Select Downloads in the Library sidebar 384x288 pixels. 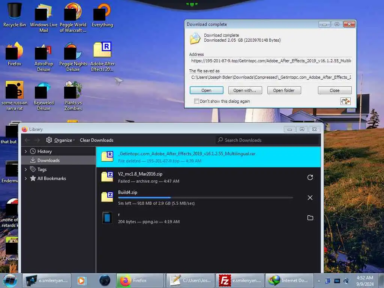pyautogui.click(x=58, y=160)
